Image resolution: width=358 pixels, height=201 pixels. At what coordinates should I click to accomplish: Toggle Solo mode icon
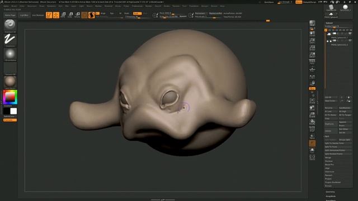click(x=312, y=150)
